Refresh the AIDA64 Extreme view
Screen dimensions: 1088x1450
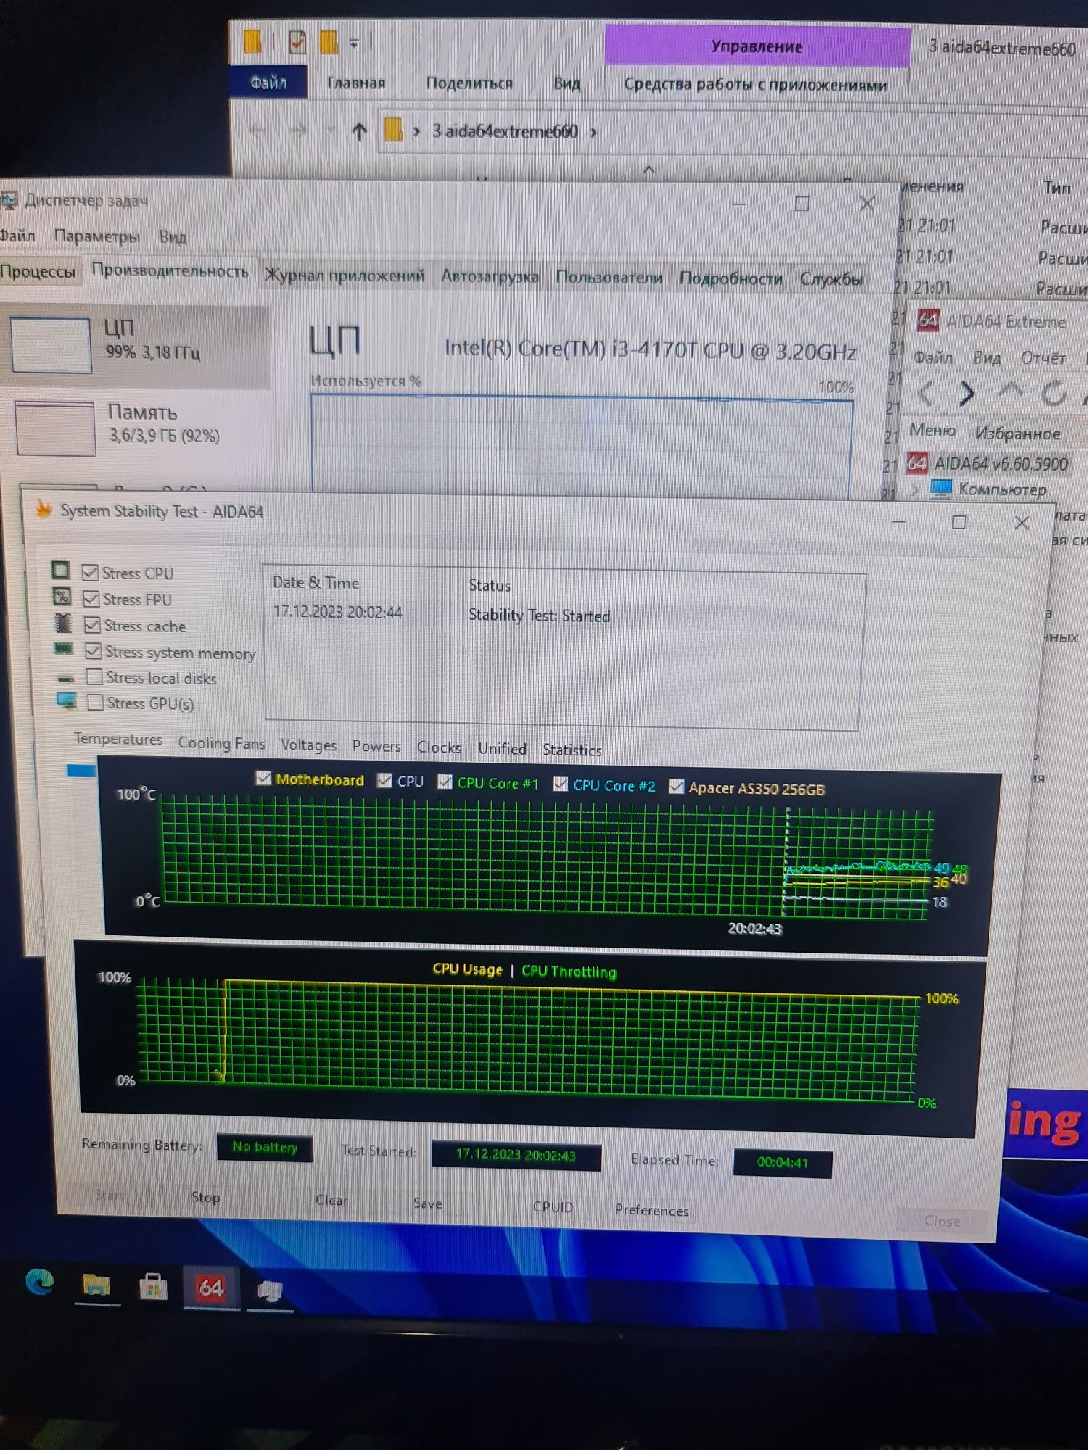pyautogui.click(x=1052, y=394)
